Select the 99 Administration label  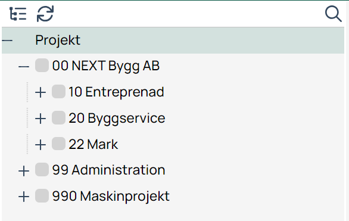click(x=108, y=170)
